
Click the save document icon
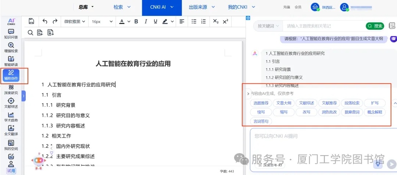[31, 21]
